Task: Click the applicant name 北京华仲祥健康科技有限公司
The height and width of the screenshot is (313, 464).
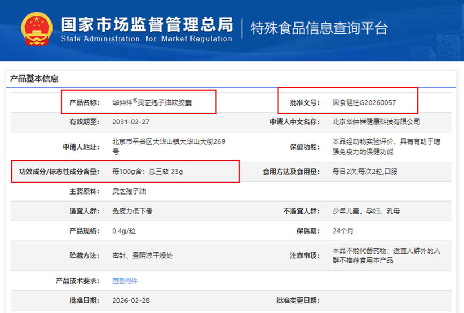Action: pos(376,122)
